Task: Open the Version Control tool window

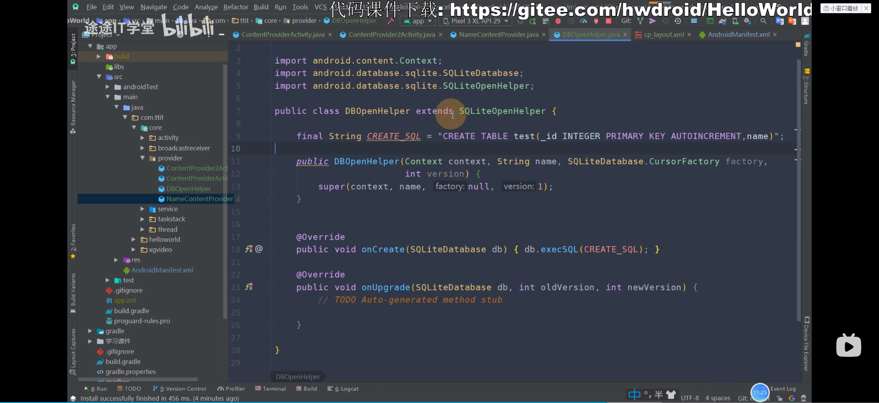Action: 179,389
